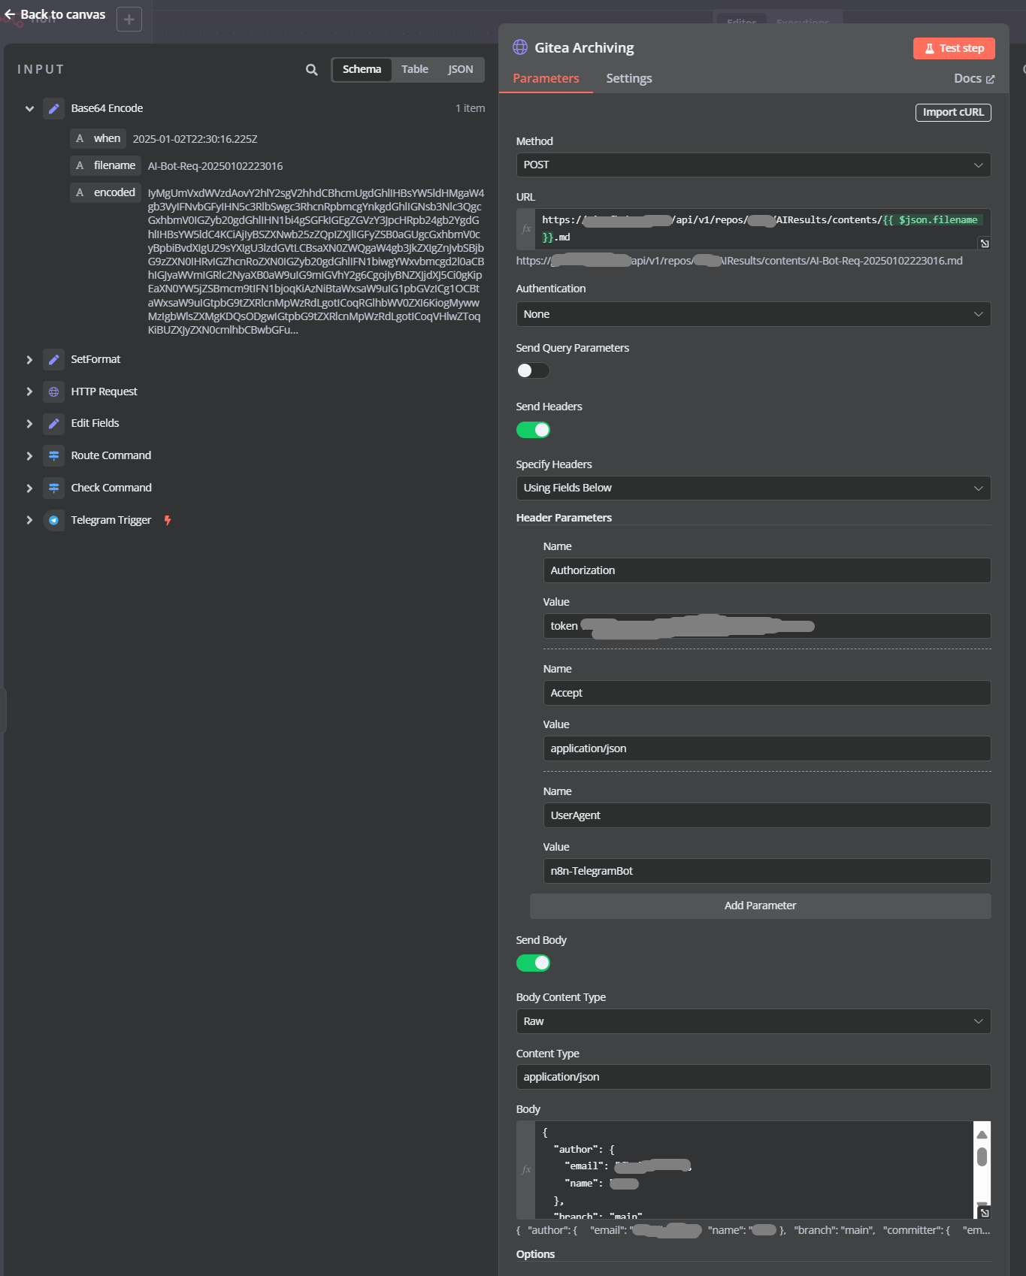Click the UserAgent header name field

coord(767,815)
